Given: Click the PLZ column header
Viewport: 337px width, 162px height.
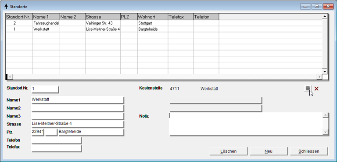Looking at the screenshot, I should [129, 17].
